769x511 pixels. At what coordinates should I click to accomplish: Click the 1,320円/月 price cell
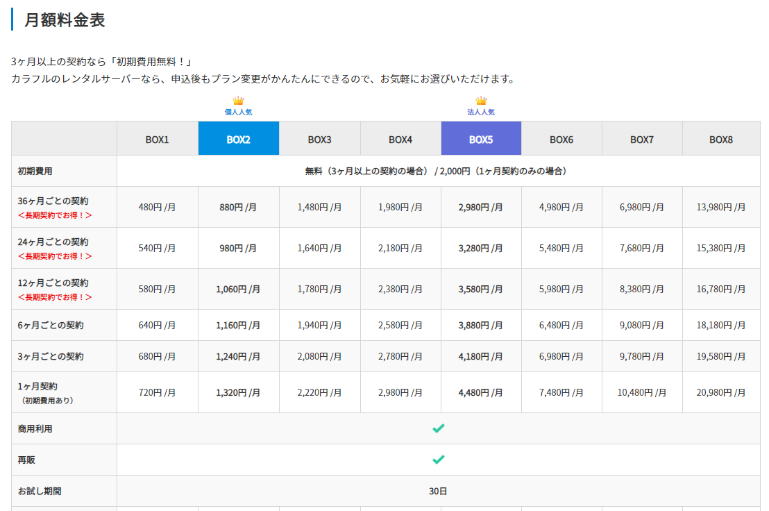(x=238, y=393)
